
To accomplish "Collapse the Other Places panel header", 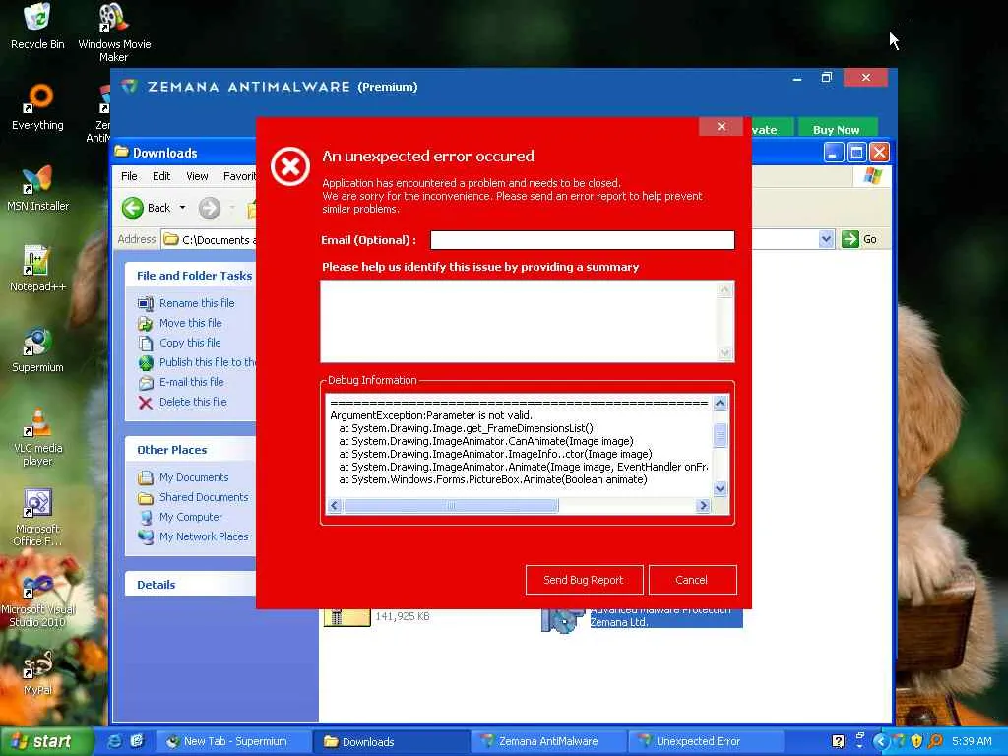I will tap(190, 449).
